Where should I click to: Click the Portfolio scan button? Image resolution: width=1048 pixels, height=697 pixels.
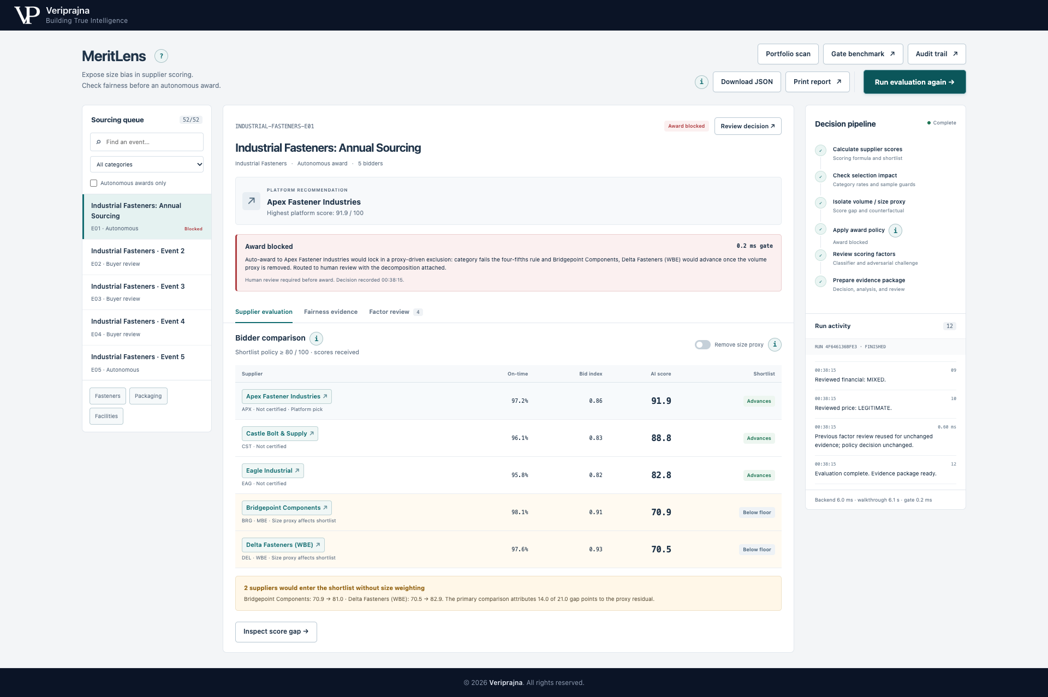pos(788,54)
